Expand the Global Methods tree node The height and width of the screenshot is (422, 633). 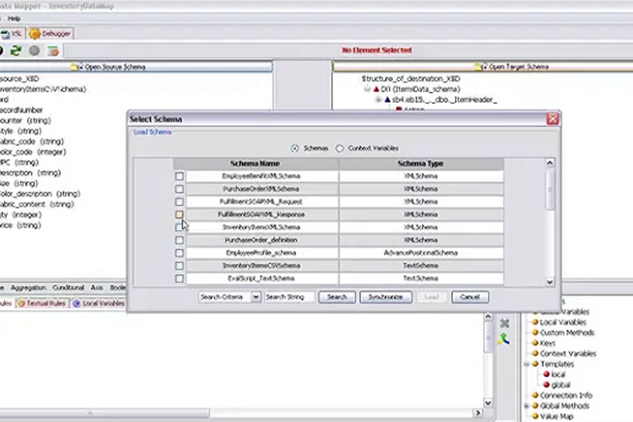click(x=527, y=406)
